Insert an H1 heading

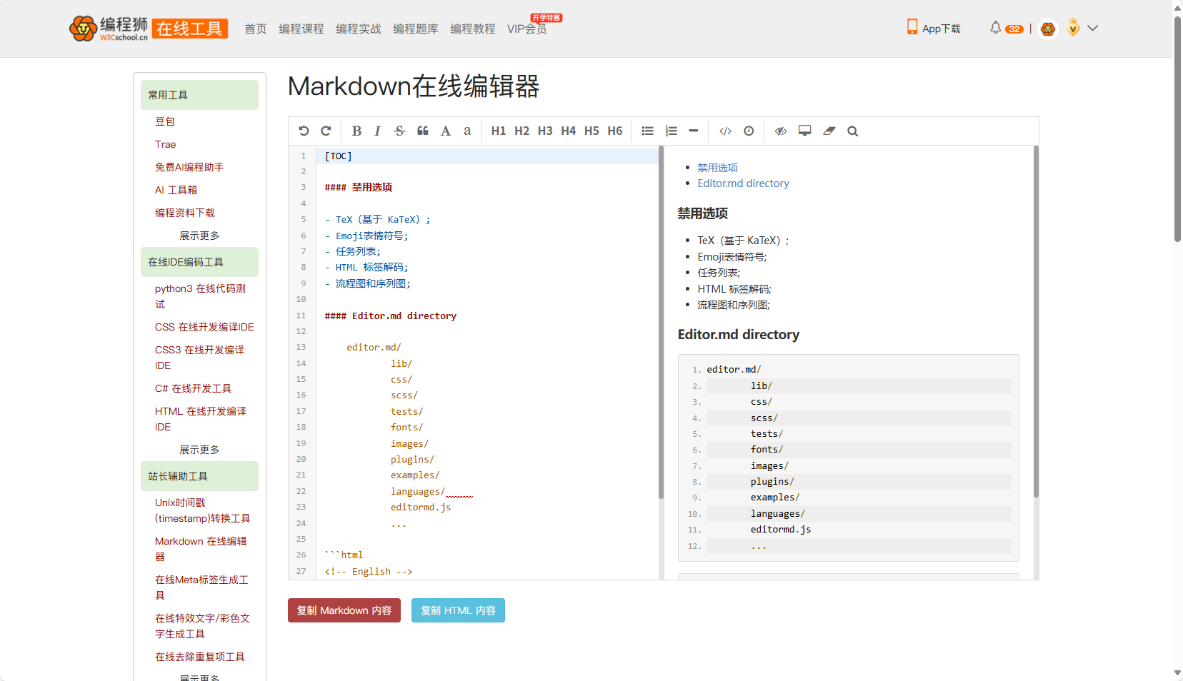[x=499, y=131]
